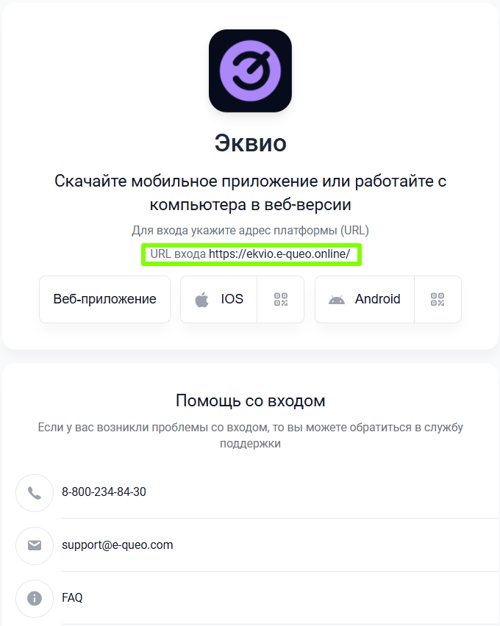
Task: Open the Веб-приложение button
Action: 104,299
